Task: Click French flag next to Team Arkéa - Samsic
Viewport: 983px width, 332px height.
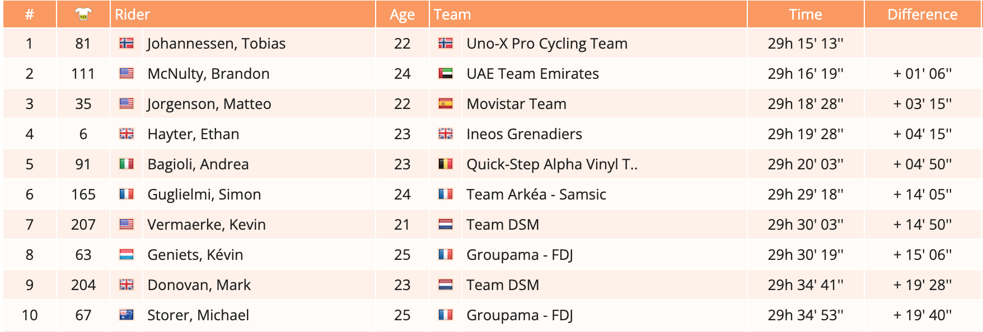Action: pyautogui.click(x=446, y=194)
